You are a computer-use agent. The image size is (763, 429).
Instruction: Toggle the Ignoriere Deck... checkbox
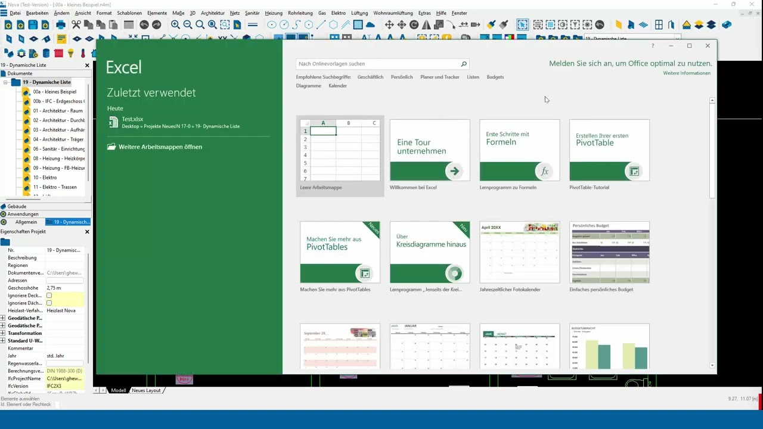click(x=49, y=296)
